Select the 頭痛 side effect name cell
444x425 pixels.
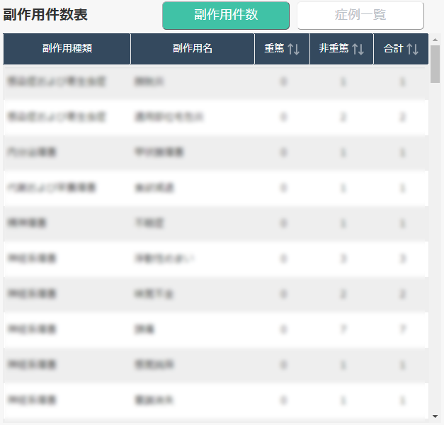(x=144, y=329)
